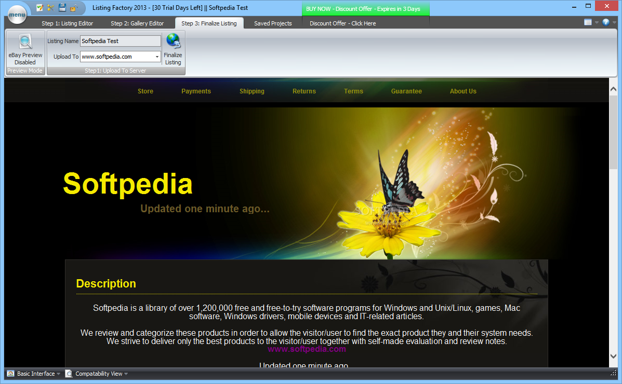Toggle the eBay Preview Disabled button
Viewport: 622px width, 384px height.
tap(25, 49)
